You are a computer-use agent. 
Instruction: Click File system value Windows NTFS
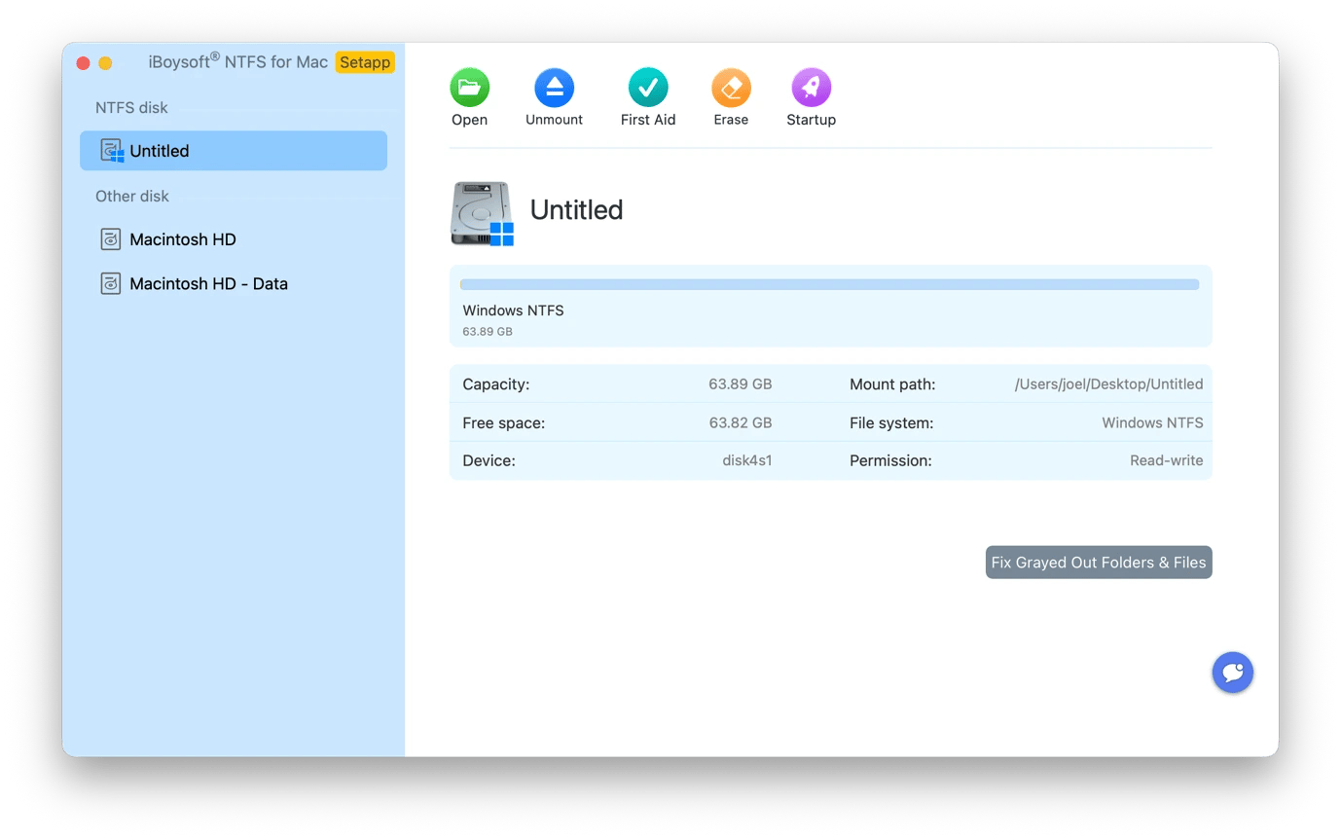point(1152,422)
